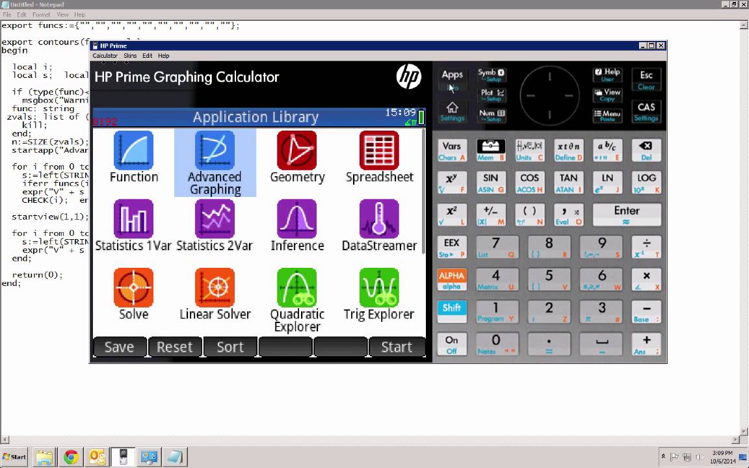The width and height of the screenshot is (749, 468).
Task: Tap the Save soft key
Action: click(x=120, y=346)
